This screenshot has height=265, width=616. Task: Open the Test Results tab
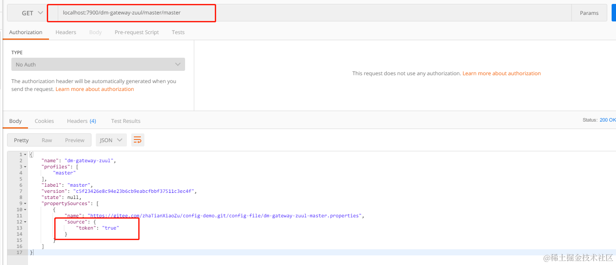point(126,121)
